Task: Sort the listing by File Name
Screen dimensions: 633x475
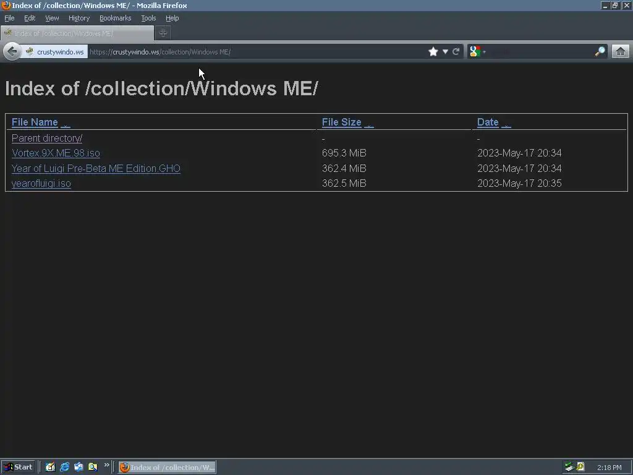Action: click(35, 122)
